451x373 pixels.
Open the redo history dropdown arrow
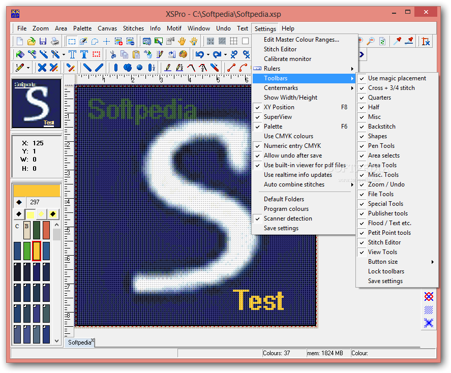pos(225,54)
